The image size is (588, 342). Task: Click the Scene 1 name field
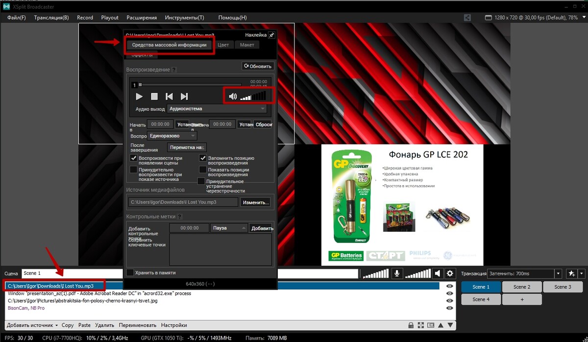pos(190,273)
